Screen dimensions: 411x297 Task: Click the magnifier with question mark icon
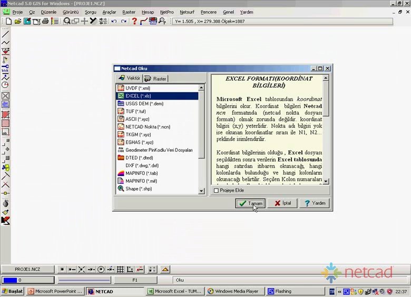[x=162, y=21]
